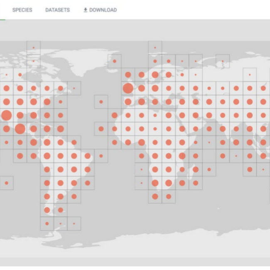Click the isolated Pacific cell west of South America

tap(6, 183)
